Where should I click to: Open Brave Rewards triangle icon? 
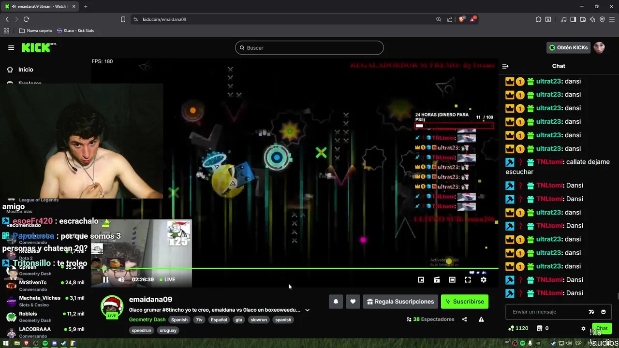point(473,19)
